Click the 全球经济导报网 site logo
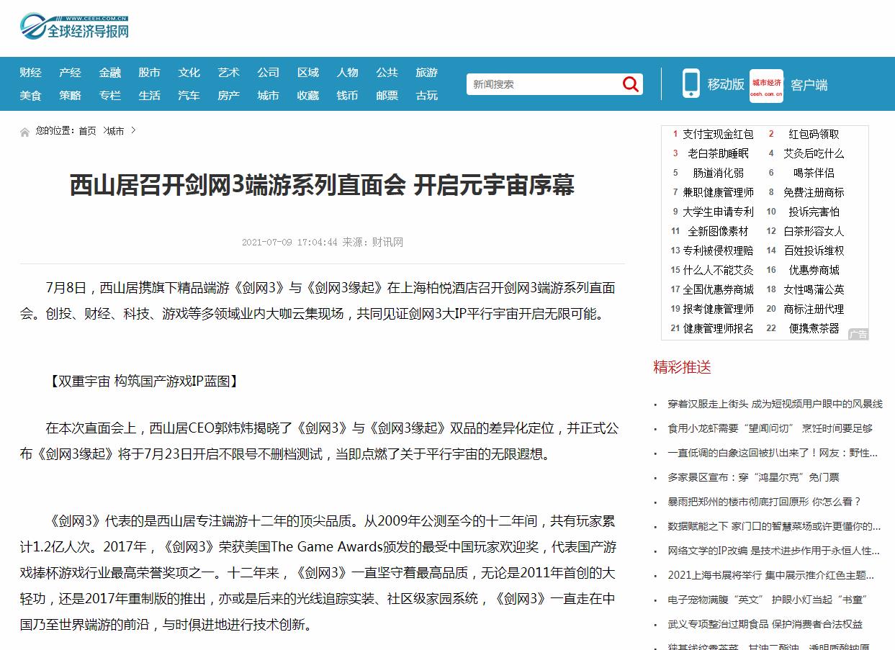 (74, 27)
